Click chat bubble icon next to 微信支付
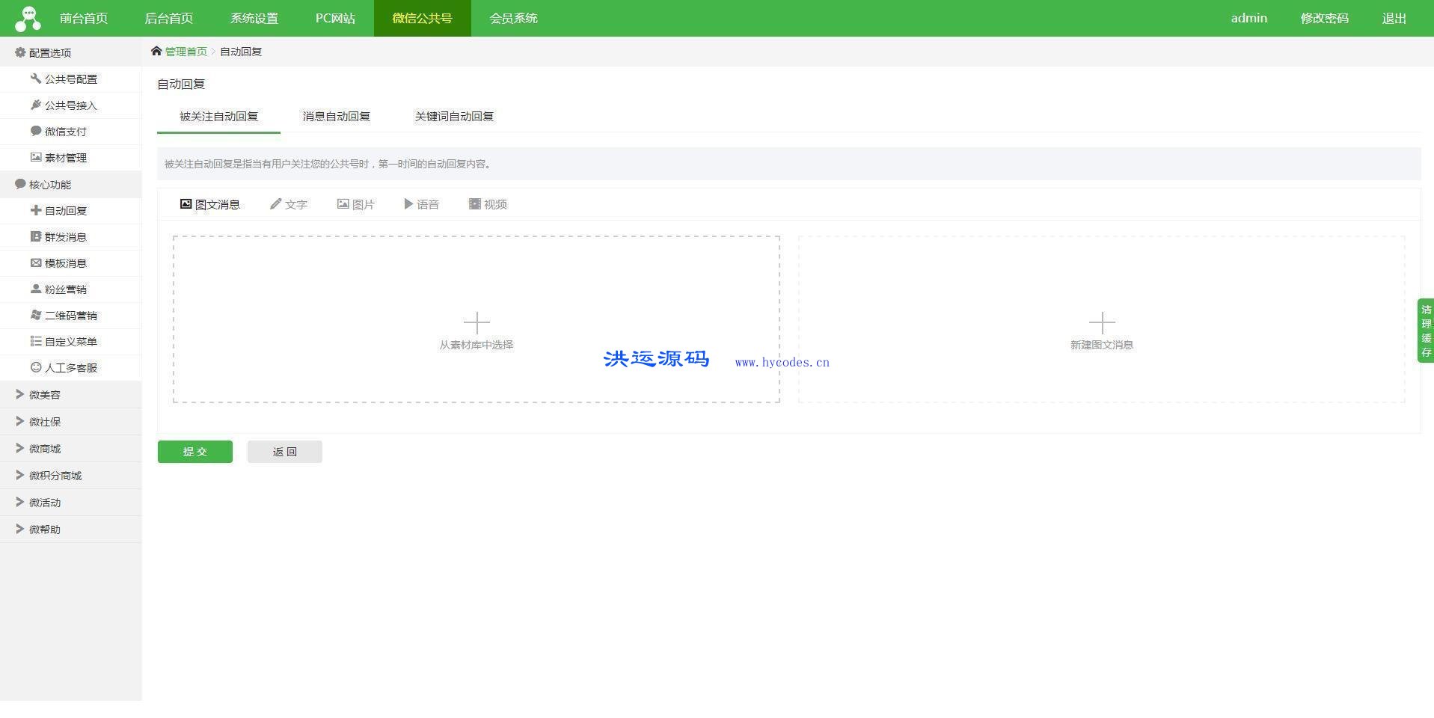 click(35, 131)
